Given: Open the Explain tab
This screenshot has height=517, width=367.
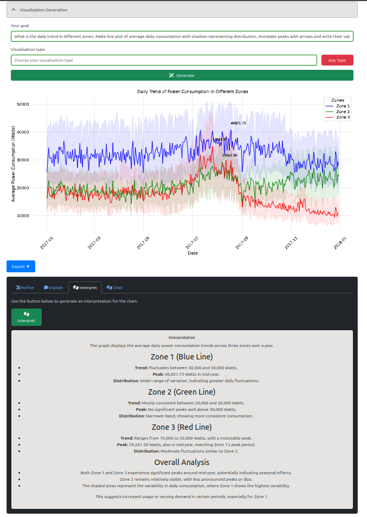Looking at the screenshot, I should (53, 287).
